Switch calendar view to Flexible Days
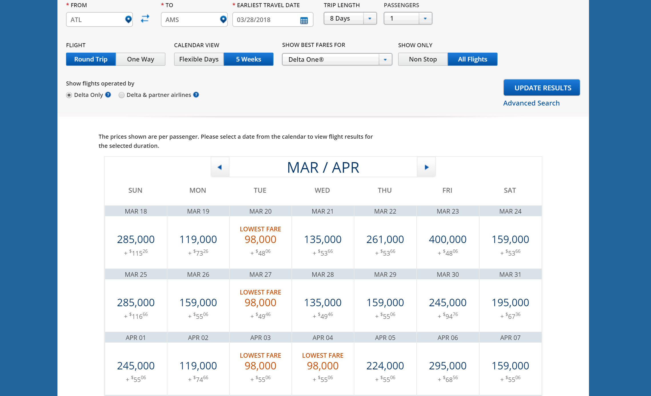Viewport: 651px width, 396px height. 199,59
